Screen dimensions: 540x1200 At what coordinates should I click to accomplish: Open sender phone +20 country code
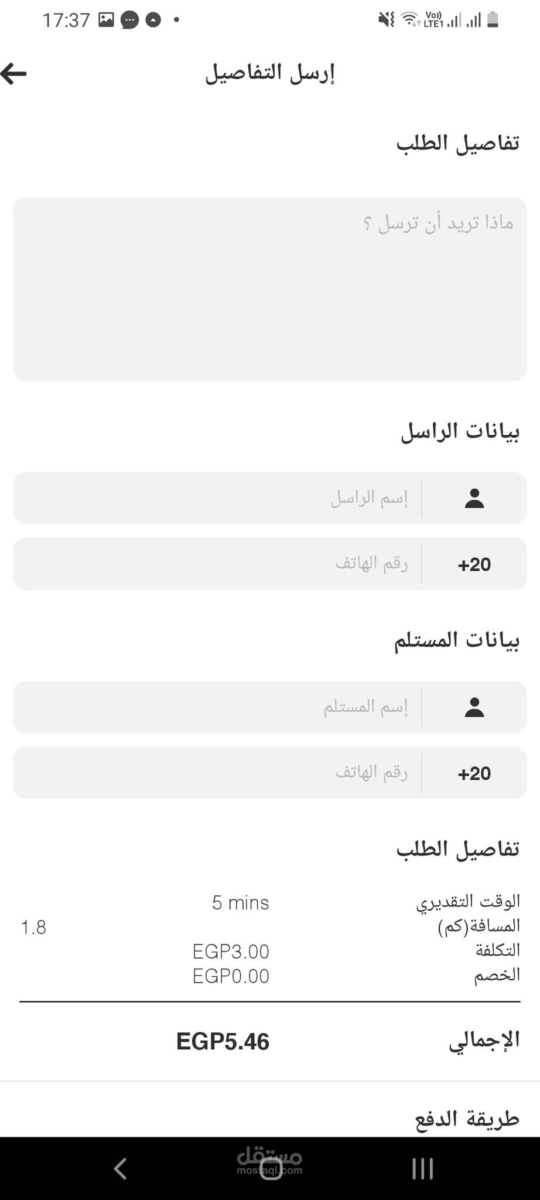tap(474, 564)
